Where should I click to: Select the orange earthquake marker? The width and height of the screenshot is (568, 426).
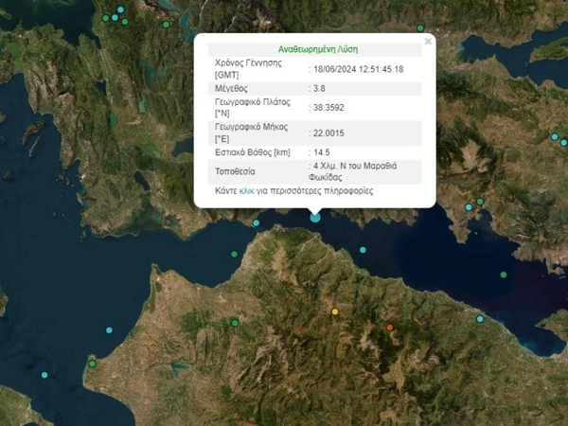(x=389, y=328)
